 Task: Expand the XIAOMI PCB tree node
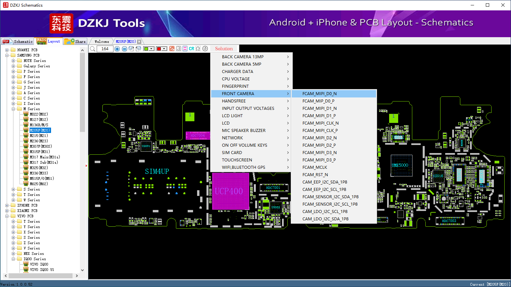[7, 211]
